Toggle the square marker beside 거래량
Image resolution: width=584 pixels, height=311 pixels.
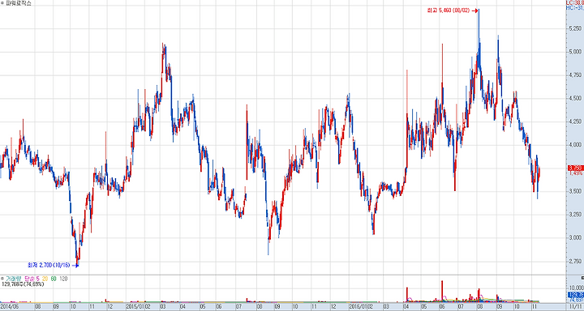[x=2, y=279]
